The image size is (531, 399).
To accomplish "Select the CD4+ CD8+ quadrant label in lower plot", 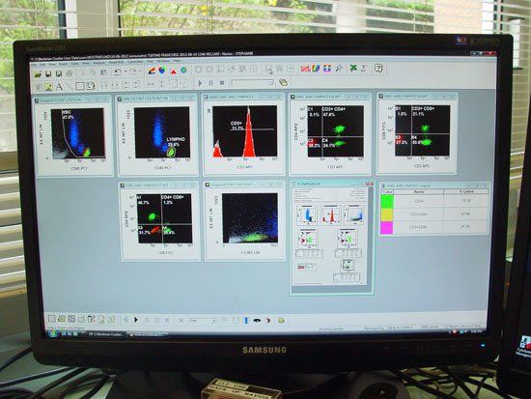I will pyautogui.click(x=172, y=197).
